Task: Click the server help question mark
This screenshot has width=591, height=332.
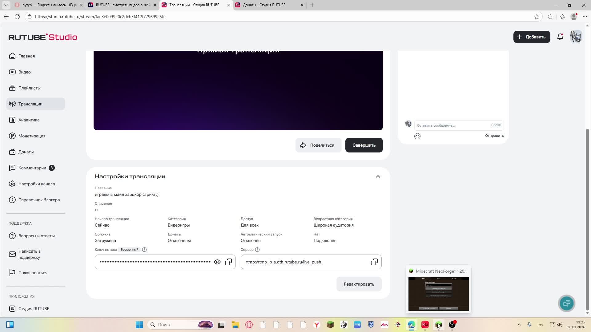Action: point(257,250)
